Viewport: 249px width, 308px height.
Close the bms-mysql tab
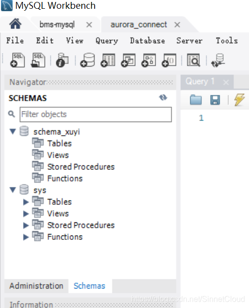89,25
